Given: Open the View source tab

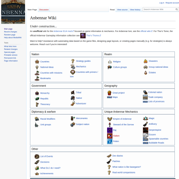Looking at the screenshot, I should pos(122,10).
